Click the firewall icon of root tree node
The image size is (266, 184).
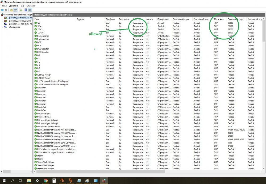tap(2, 15)
